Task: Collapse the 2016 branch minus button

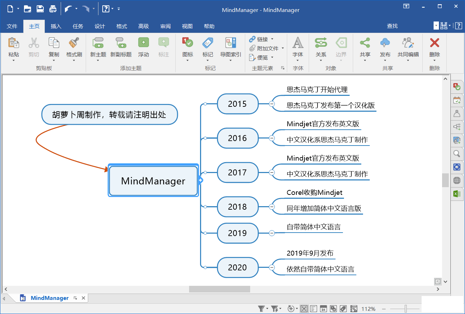Action: pos(272,138)
